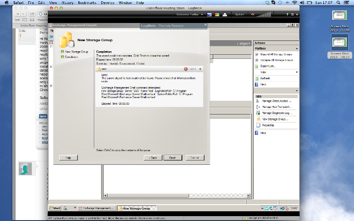The height and width of the screenshot is (221, 354).
Task: Click the Apple menu icon
Action: tap(6, 3)
